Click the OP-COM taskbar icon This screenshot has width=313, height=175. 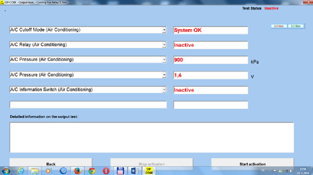point(149,171)
